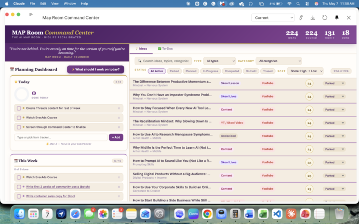The width and height of the screenshot is (359, 224).
Task: Check 'Watch EverAds Course' in Today list
Action: tap(19, 117)
